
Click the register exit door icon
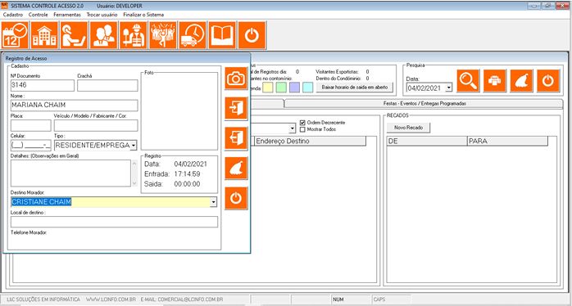point(236,138)
